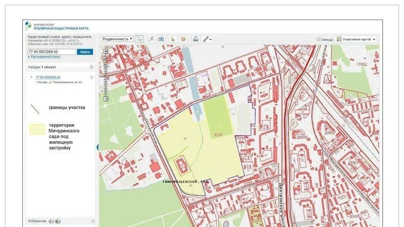Click the zoom in plus button
The width and height of the screenshot is (404, 227).
(x=106, y=51)
